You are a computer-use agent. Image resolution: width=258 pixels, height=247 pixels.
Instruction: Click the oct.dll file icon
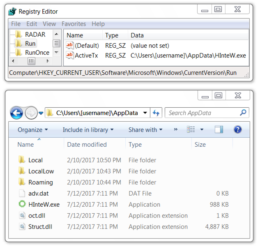(x=22, y=215)
